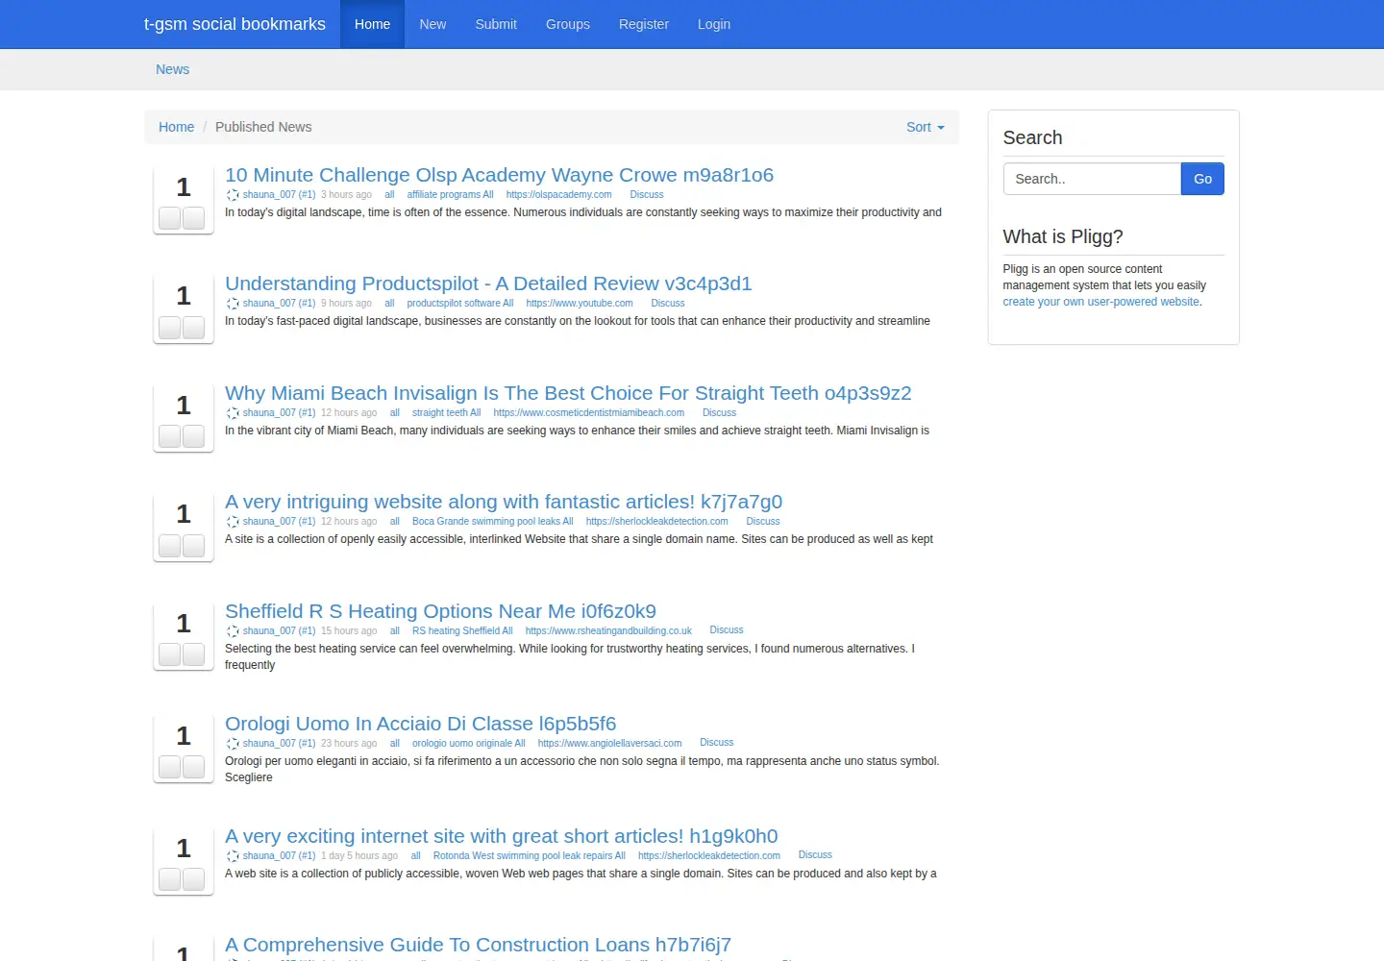
Task: Click the avatar icon on the Miami Beach Invisalign story
Action: tap(233, 413)
